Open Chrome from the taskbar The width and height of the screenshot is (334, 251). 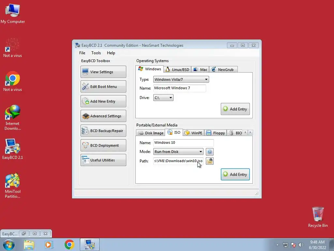tap(69, 244)
